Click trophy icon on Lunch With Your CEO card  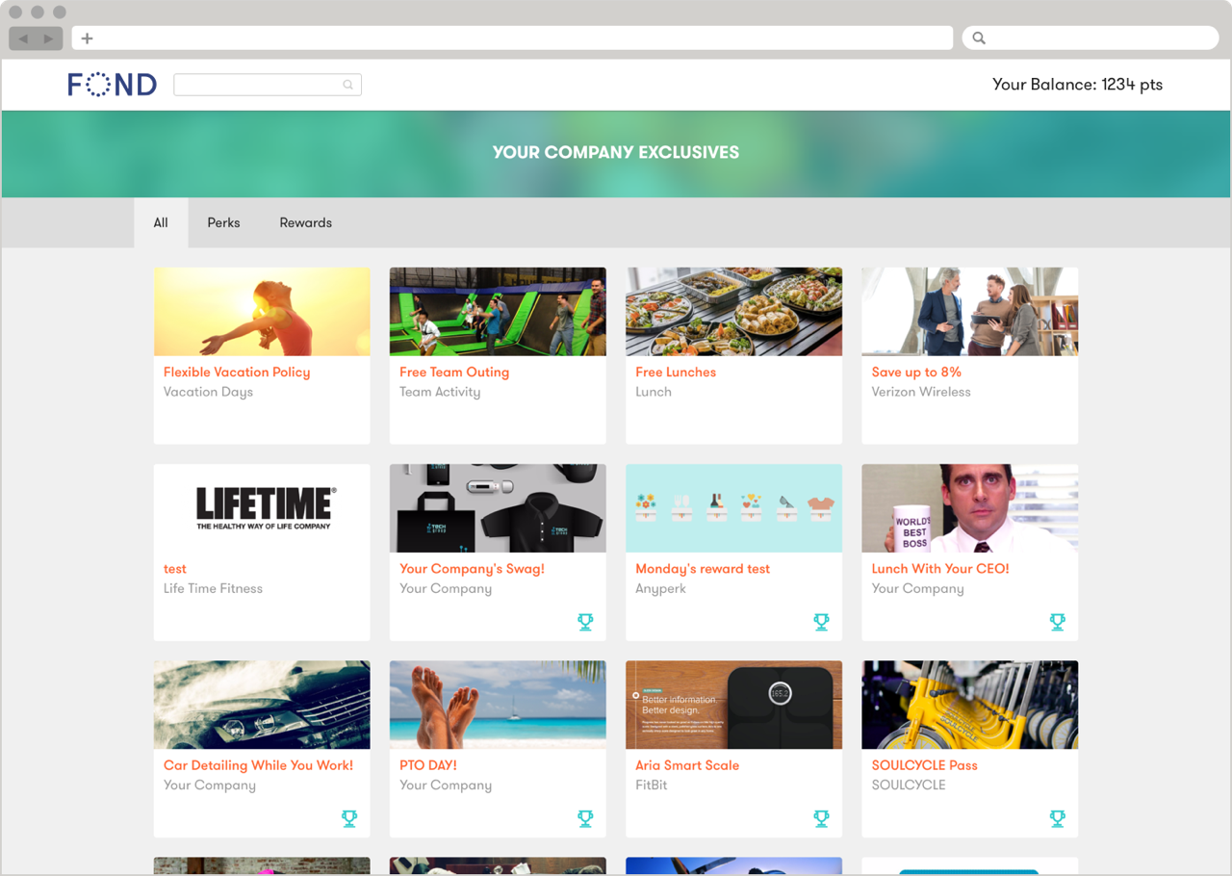pyautogui.click(x=1057, y=622)
